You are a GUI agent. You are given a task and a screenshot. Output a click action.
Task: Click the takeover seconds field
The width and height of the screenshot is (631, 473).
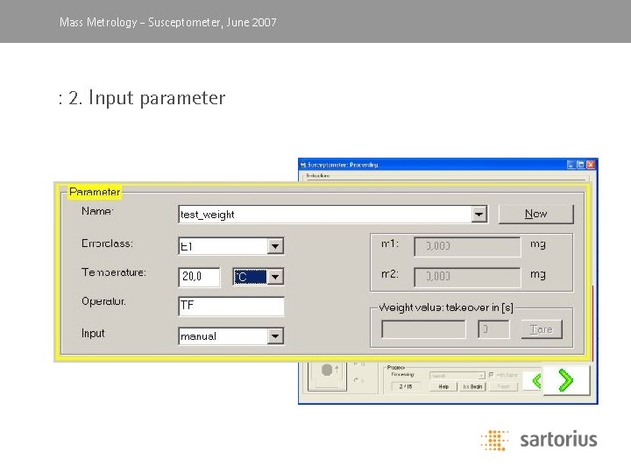click(x=493, y=329)
